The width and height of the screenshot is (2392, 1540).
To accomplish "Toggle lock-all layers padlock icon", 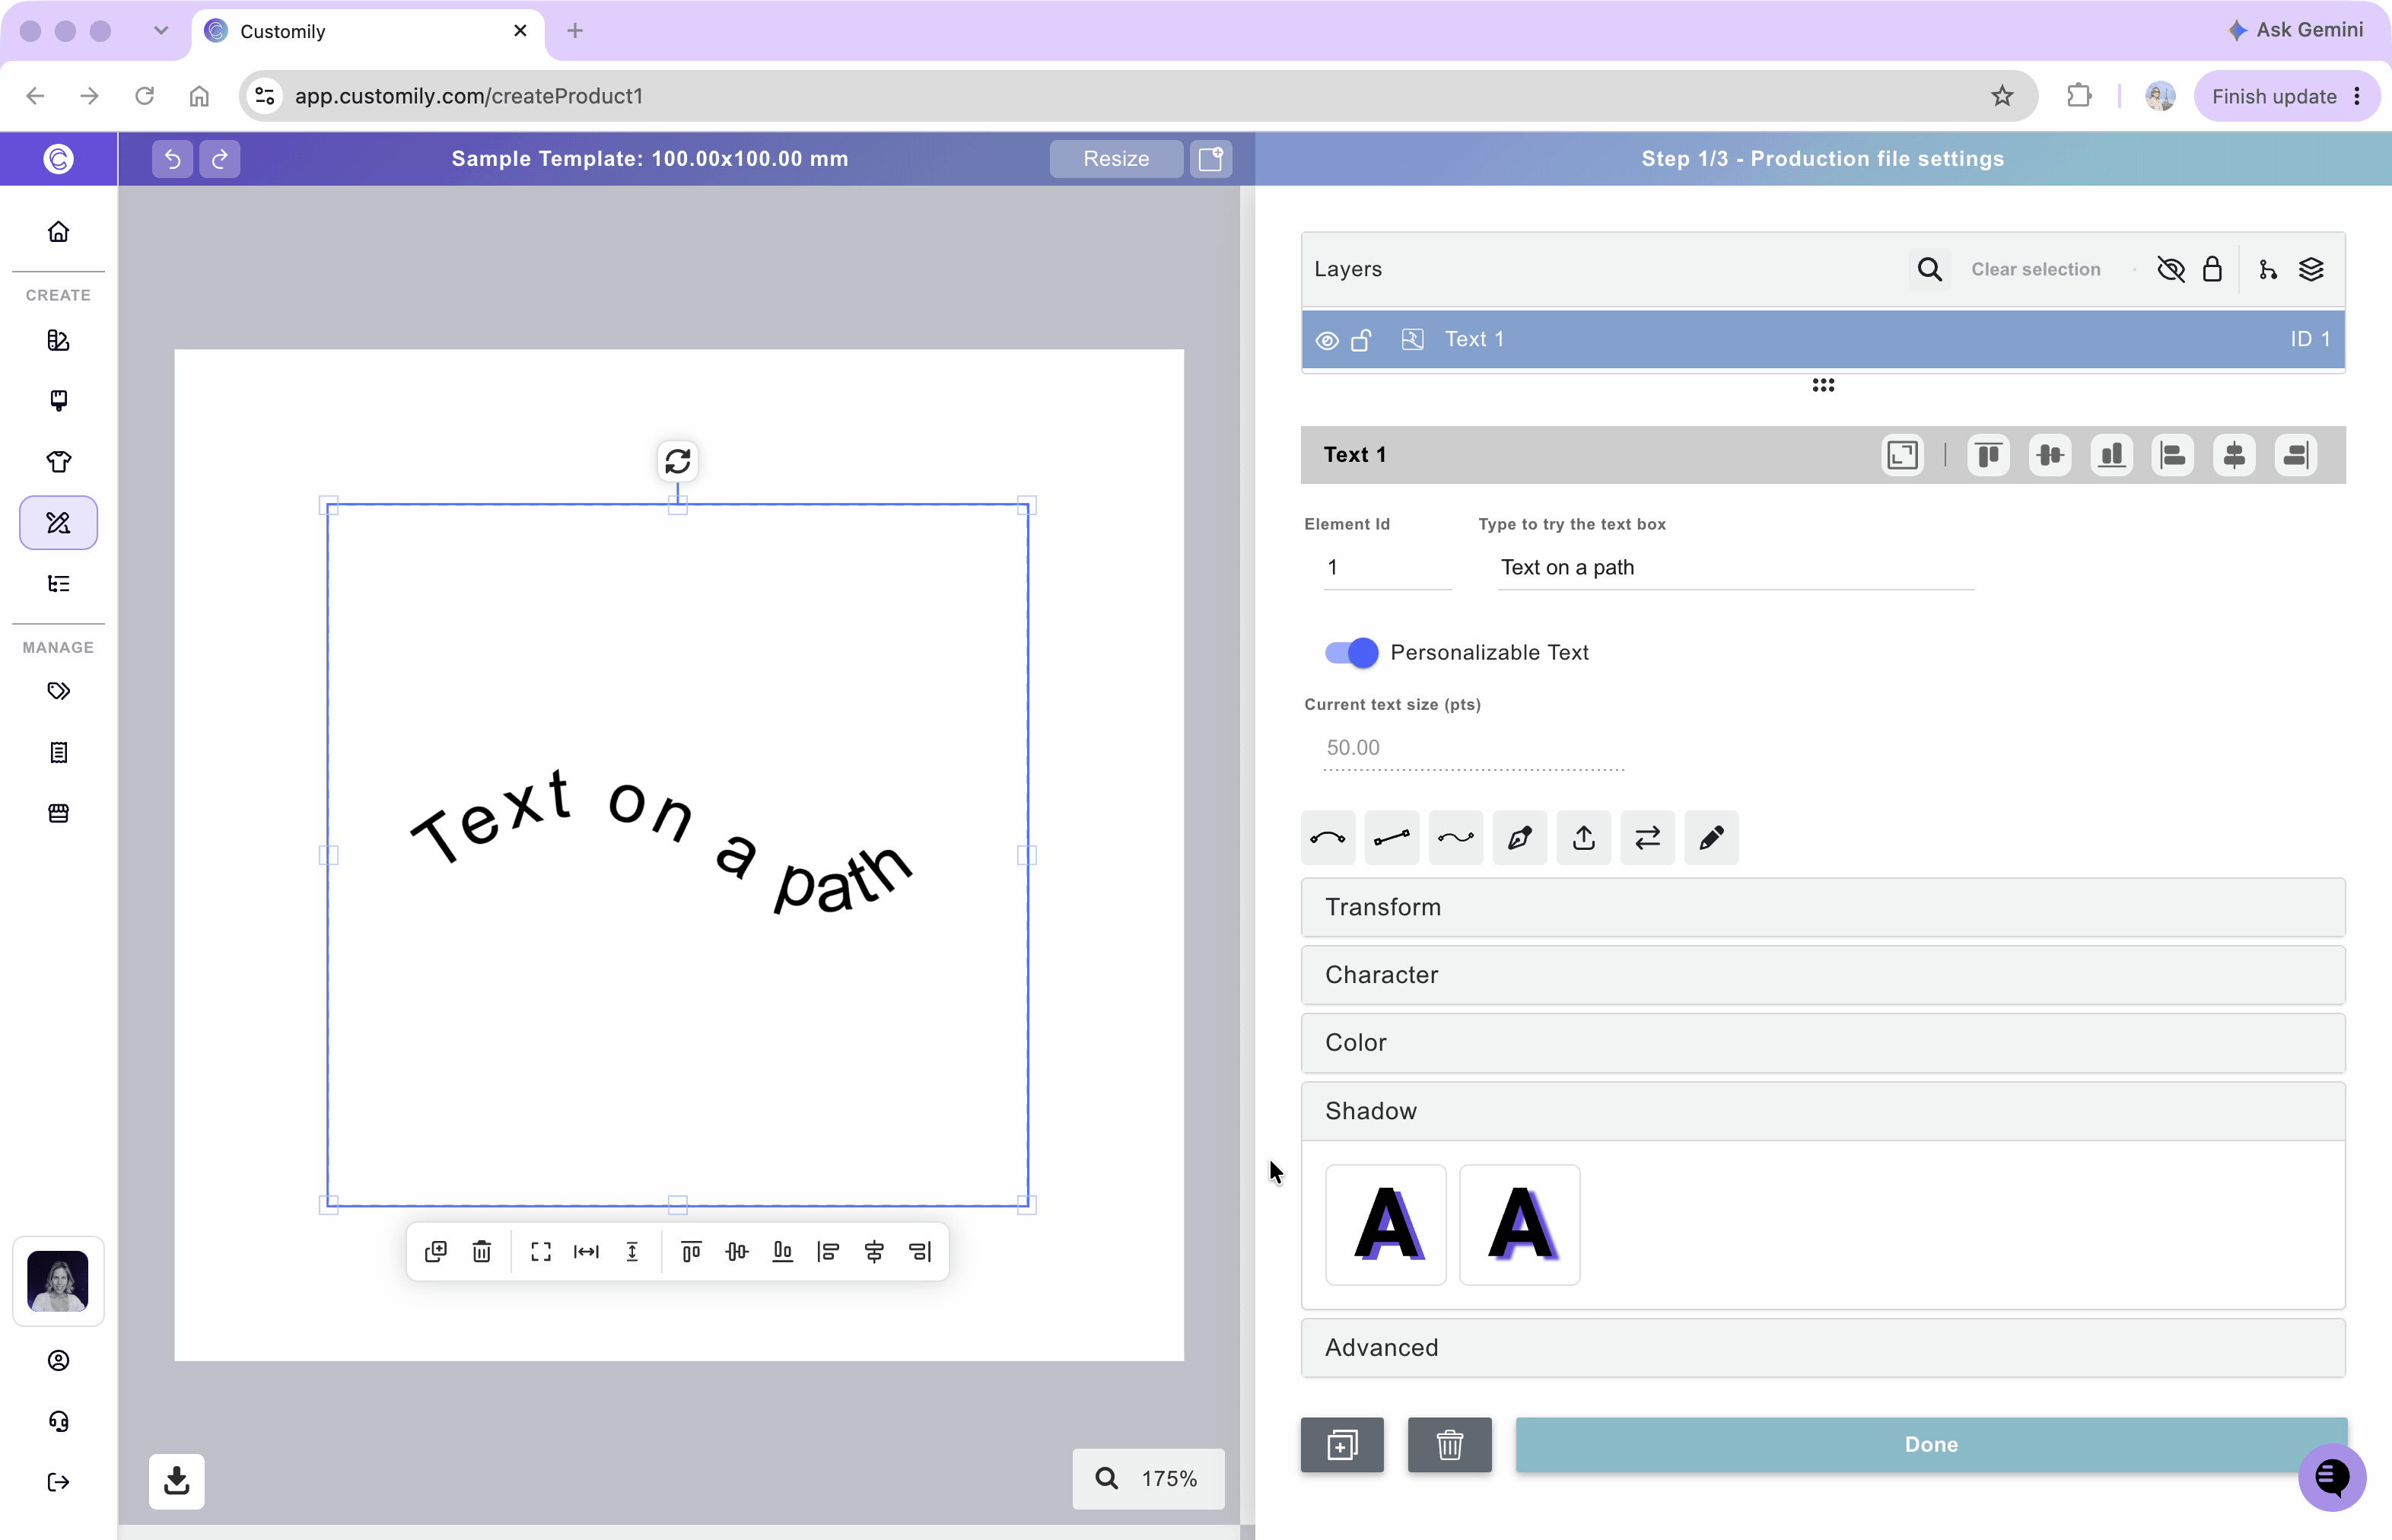I will point(2213,269).
